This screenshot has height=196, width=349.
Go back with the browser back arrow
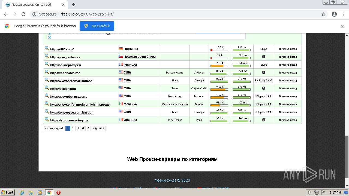click(6, 14)
